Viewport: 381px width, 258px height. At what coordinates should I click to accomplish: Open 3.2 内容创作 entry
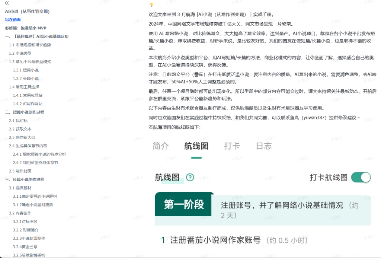tap(20, 213)
